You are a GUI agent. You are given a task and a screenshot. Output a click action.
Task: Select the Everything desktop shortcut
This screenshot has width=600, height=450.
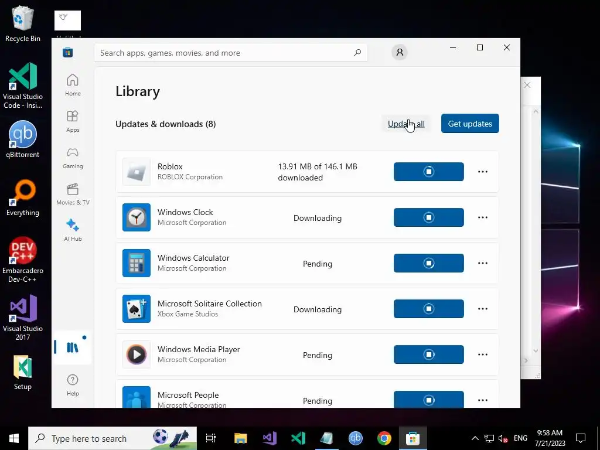coord(23,198)
